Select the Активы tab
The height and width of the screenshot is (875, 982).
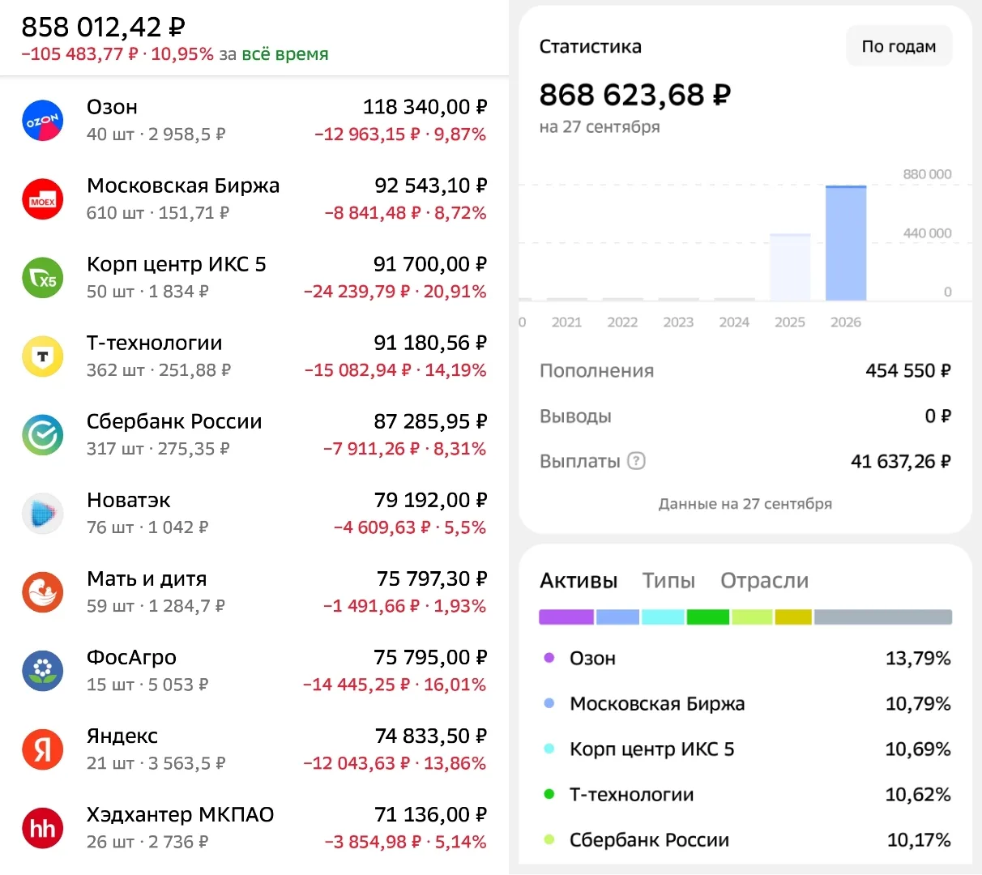pos(579,581)
